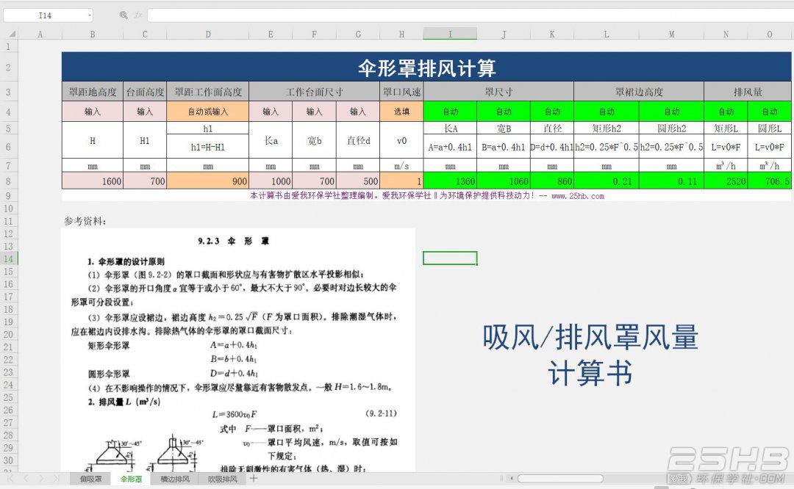Click cell with value 500

tap(358, 181)
